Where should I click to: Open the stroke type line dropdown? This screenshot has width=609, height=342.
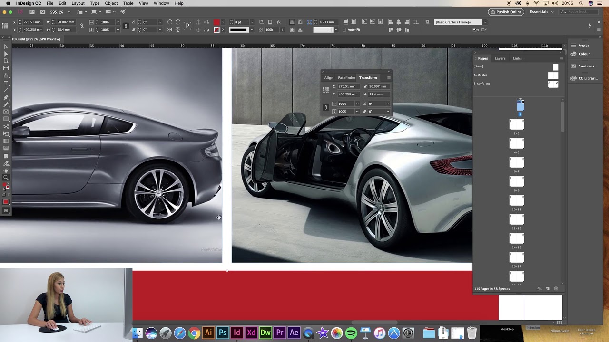252,30
